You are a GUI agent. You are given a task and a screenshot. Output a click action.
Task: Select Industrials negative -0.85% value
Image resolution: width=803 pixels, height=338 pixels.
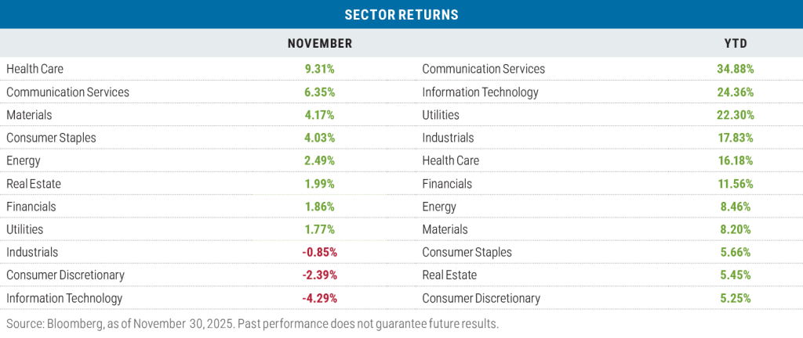point(318,252)
